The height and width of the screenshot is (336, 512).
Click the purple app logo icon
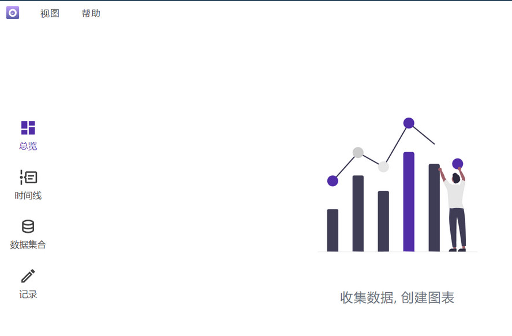pyautogui.click(x=13, y=13)
